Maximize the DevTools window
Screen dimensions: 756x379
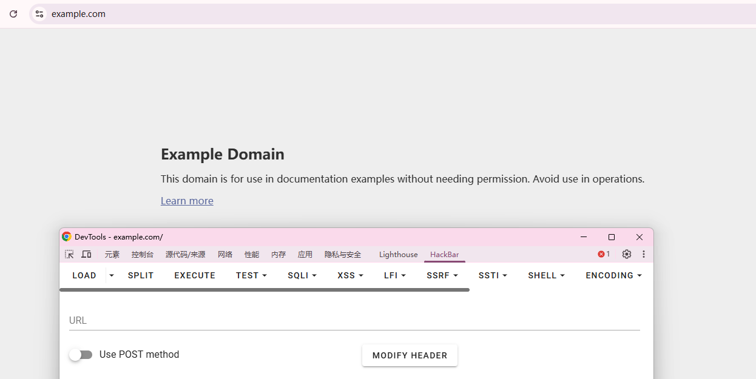pos(612,236)
